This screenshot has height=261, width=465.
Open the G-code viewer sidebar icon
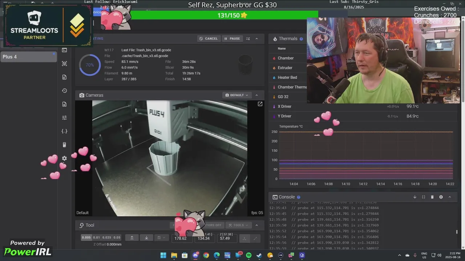pos(64,63)
